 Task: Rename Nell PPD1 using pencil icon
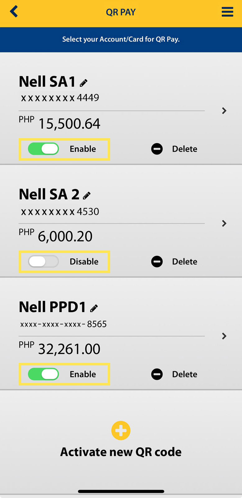94,308
